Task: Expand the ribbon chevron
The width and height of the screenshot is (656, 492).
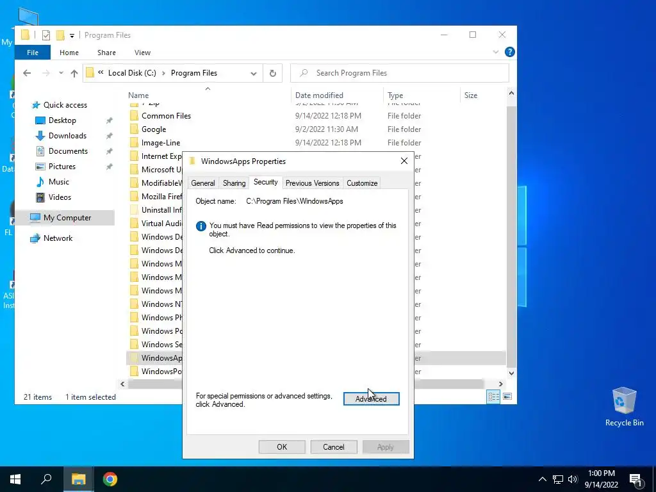Action: tap(495, 52)
